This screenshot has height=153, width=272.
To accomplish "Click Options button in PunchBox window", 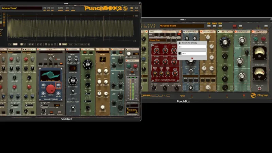I will click(x=266, y=26).
